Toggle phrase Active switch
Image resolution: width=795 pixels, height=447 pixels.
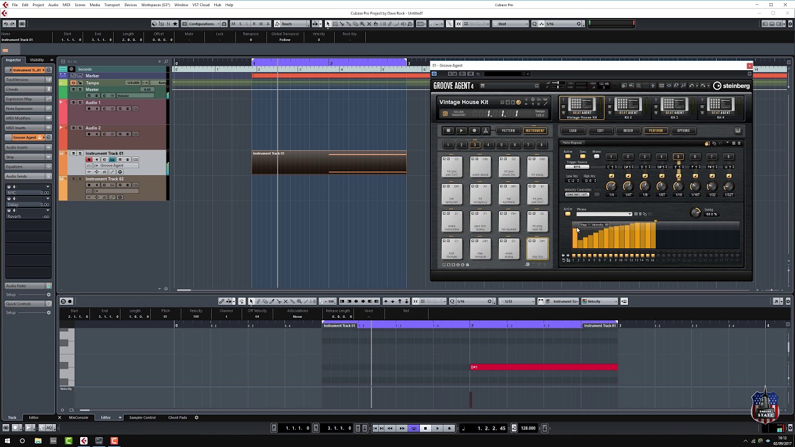[x=567, y=214]
